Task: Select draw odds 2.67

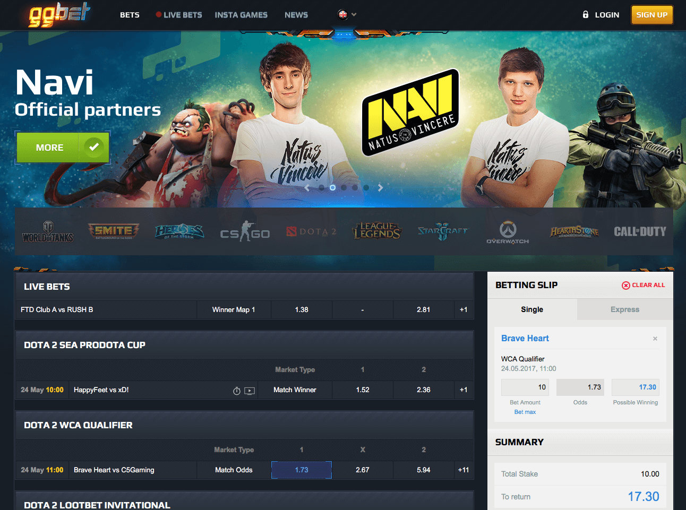Action: click(x=363, y=470)
